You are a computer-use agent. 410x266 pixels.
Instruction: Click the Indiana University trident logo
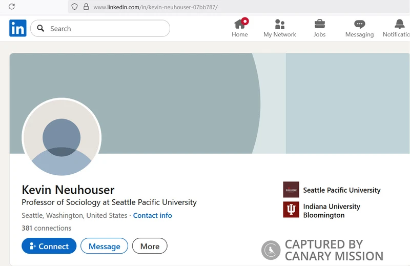click(x=291, y=210)
